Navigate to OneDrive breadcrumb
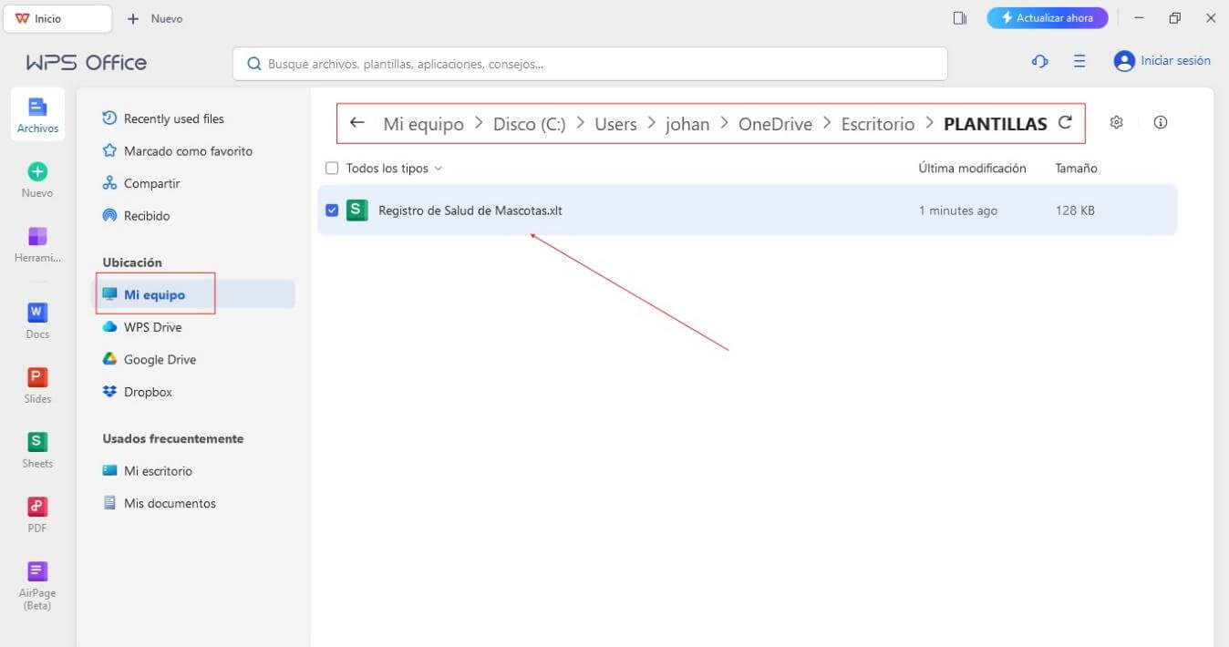This screenshot has width=1229, height=647. tap(775, 124)
